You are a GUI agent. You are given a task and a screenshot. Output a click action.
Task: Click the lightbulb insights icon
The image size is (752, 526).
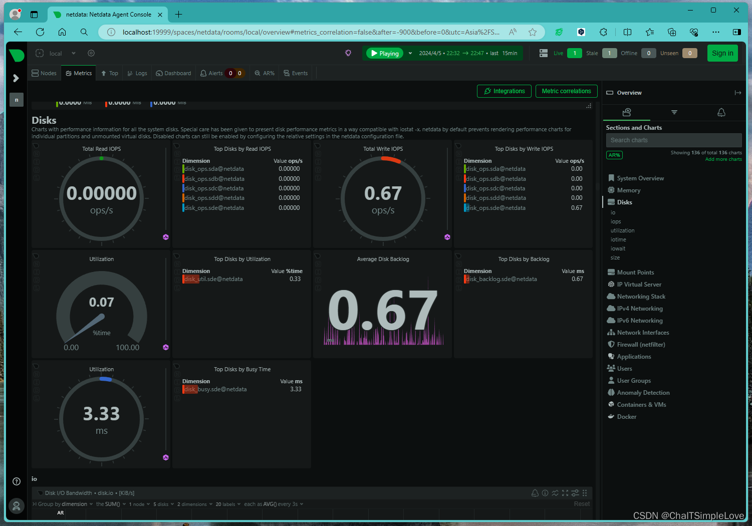(x=348, y=53)
